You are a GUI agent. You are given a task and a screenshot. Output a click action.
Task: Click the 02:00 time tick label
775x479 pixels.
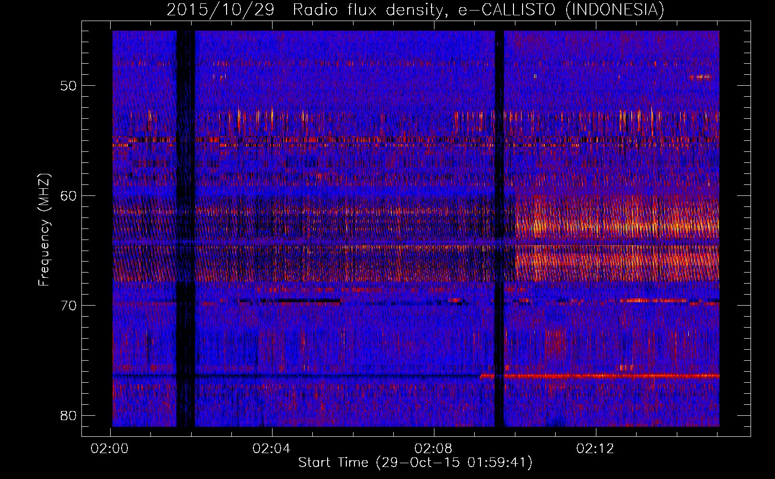coord(110,449)
